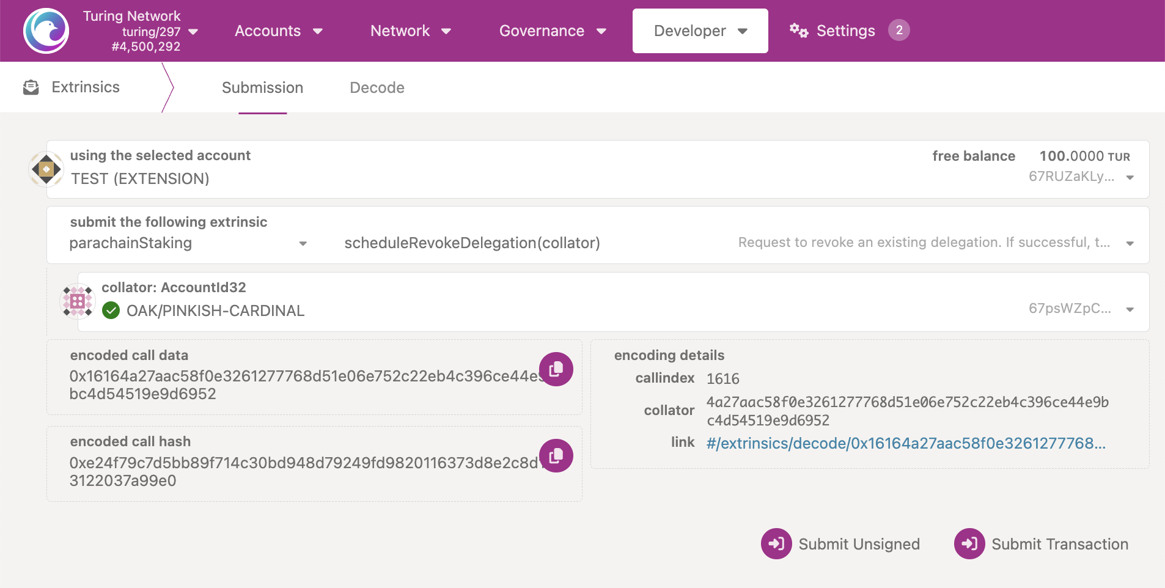Open the parachainStaking pallet dropdown
The height and width of the screenshot is (588, 1165).
[188, 243]
